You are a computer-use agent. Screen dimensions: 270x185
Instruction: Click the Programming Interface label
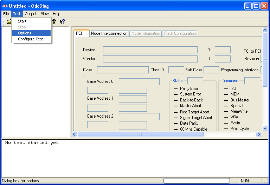click(x=240, y=70)
